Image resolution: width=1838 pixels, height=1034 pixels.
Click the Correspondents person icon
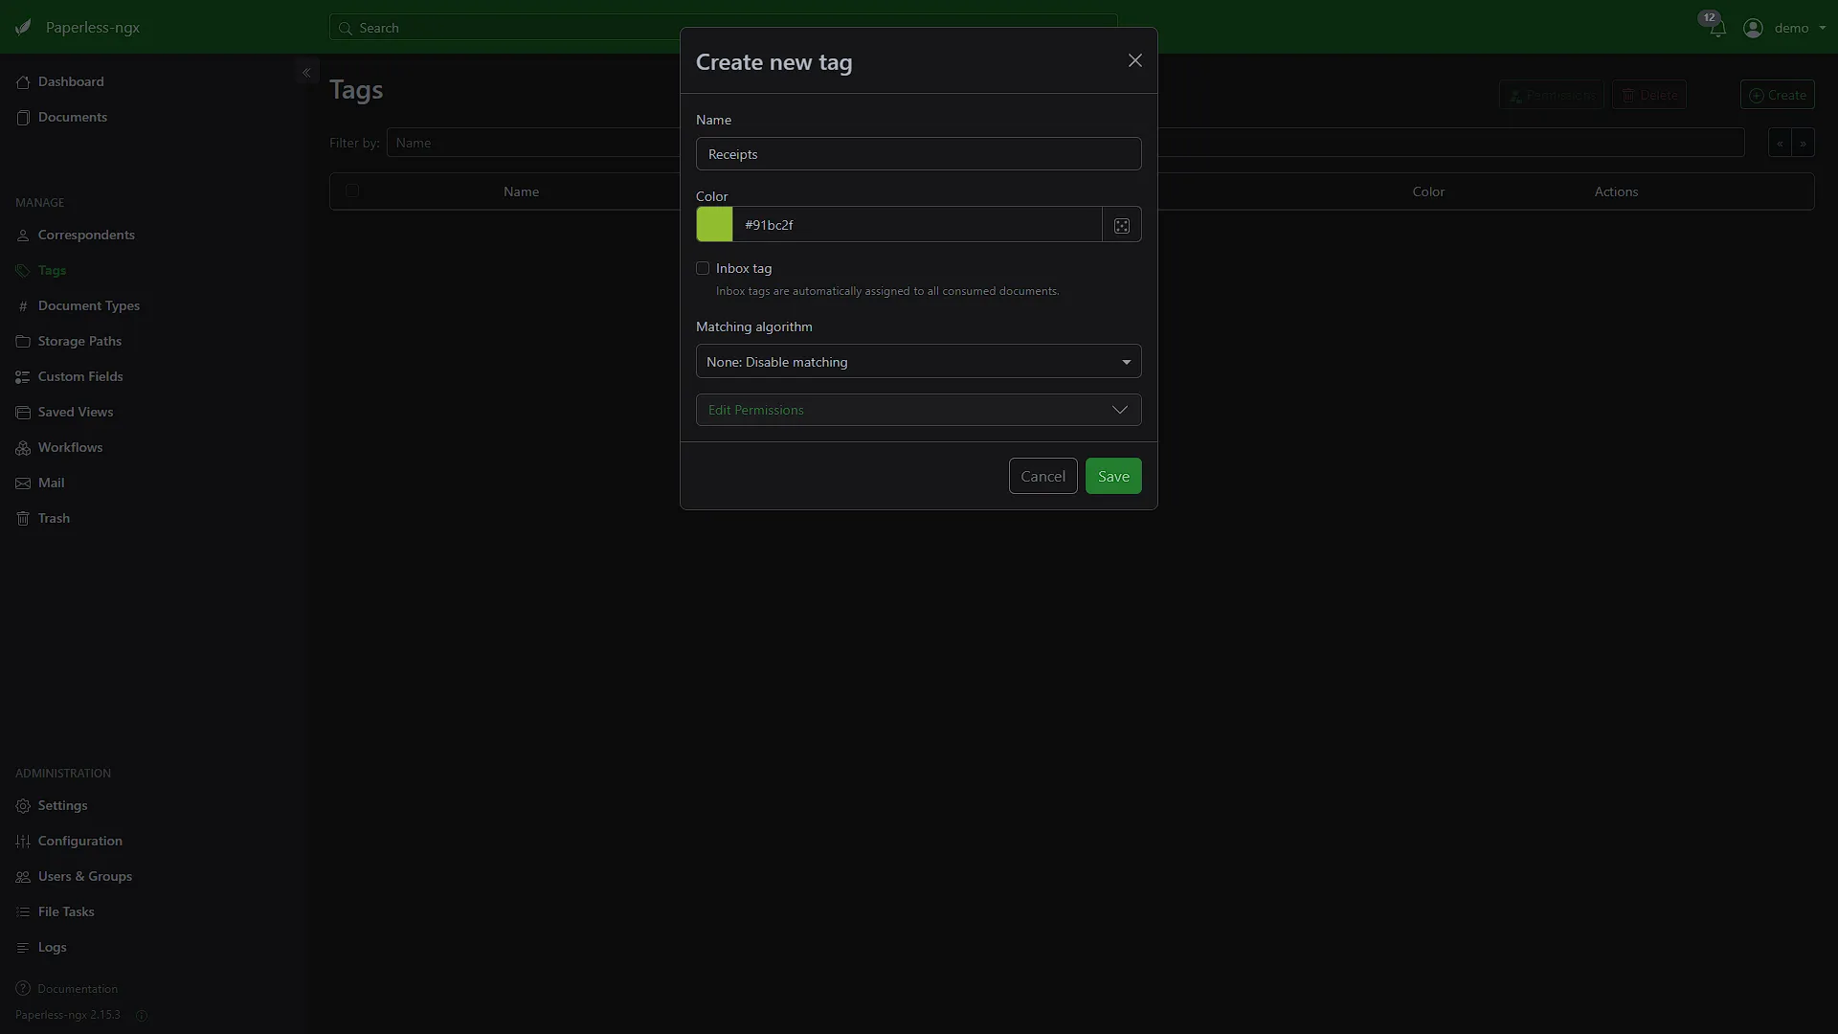tap(23, 235)
